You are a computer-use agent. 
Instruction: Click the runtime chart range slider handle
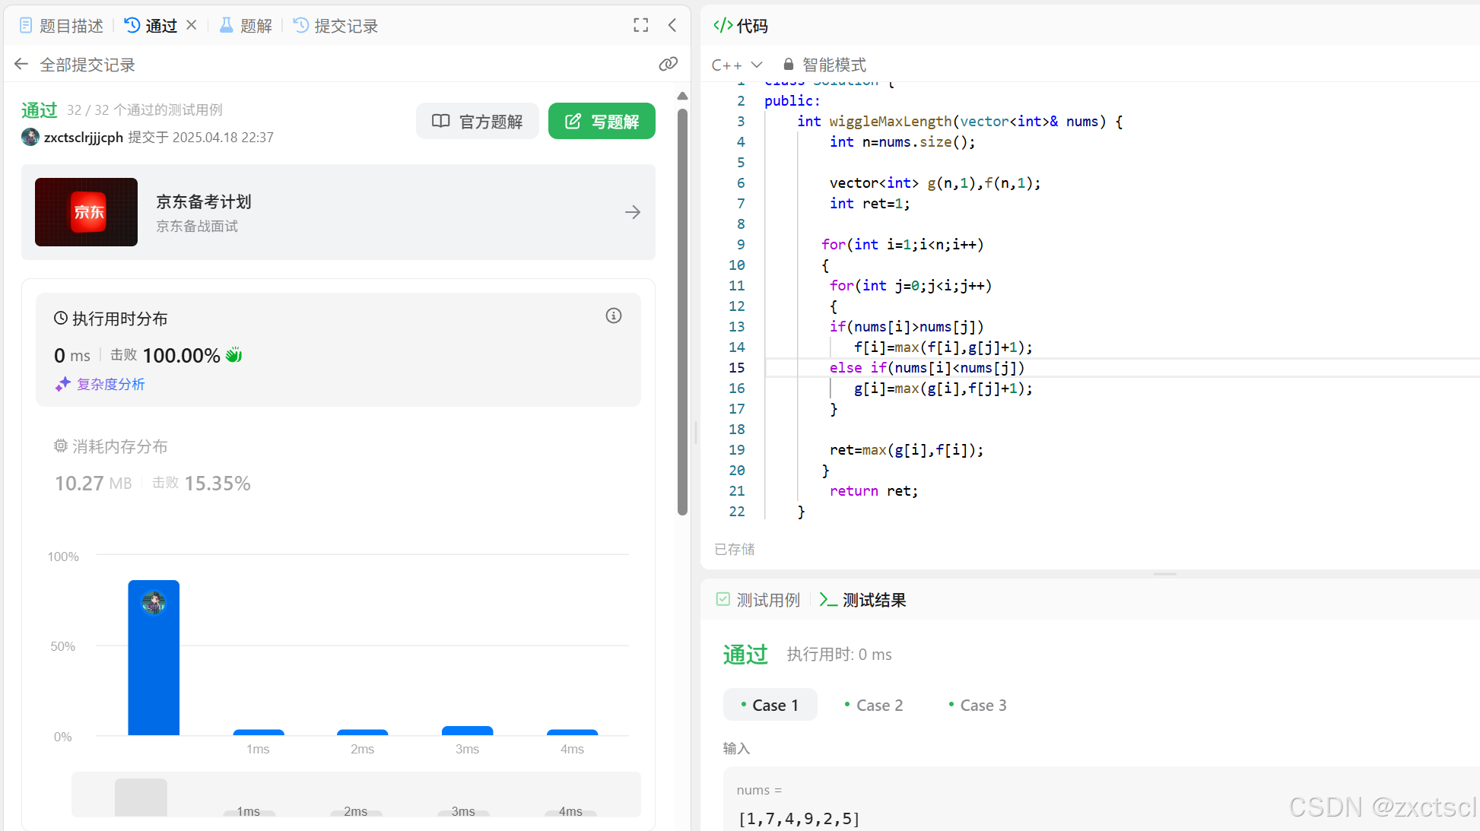[x=141, y=796]
